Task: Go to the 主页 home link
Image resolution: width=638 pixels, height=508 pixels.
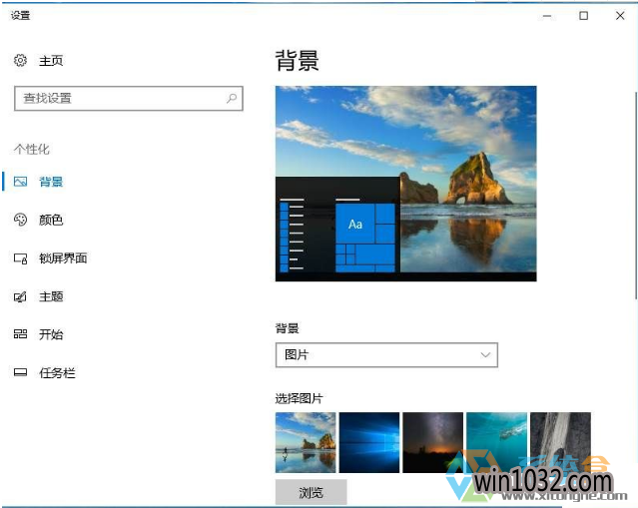Action: [x=51, y=61]
